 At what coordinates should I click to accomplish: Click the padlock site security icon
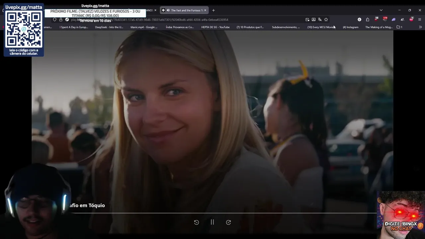61,20
